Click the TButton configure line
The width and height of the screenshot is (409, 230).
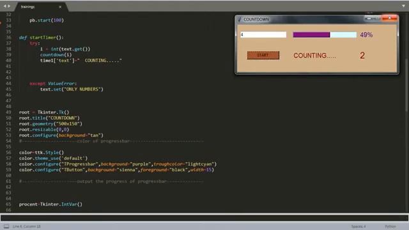(x=116, y=169)
